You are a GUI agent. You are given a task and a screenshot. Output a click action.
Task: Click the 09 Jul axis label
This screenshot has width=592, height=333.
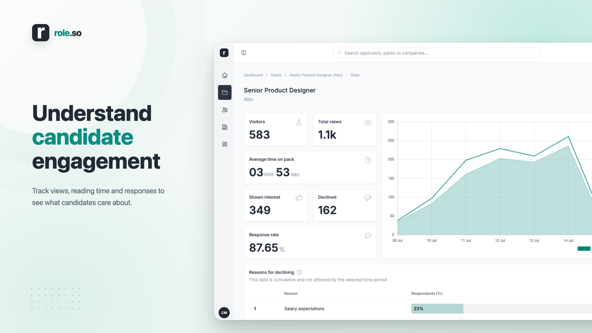tap(398, 241)
